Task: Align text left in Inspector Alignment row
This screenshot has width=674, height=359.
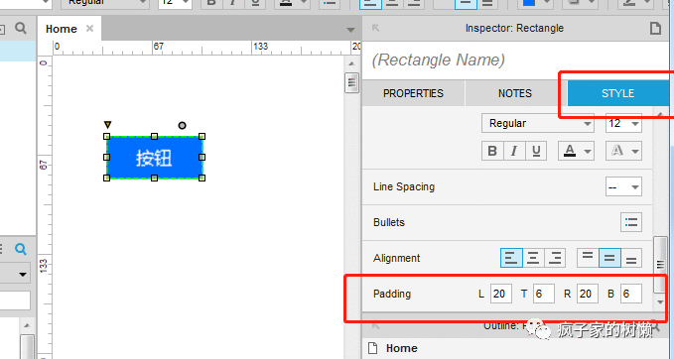Action: pos(511,258)
